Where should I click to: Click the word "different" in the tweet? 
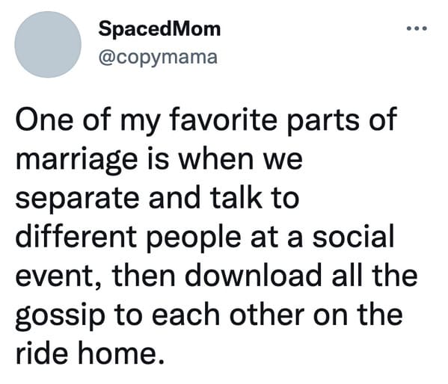[x=76, y=236]
